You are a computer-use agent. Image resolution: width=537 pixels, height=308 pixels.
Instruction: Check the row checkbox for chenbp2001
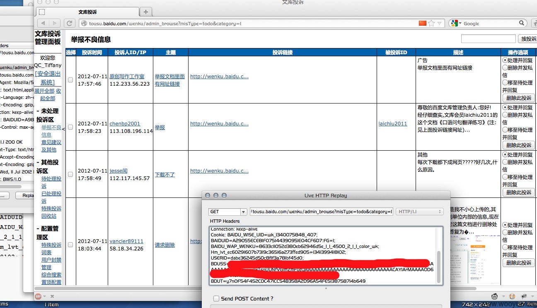70,127
